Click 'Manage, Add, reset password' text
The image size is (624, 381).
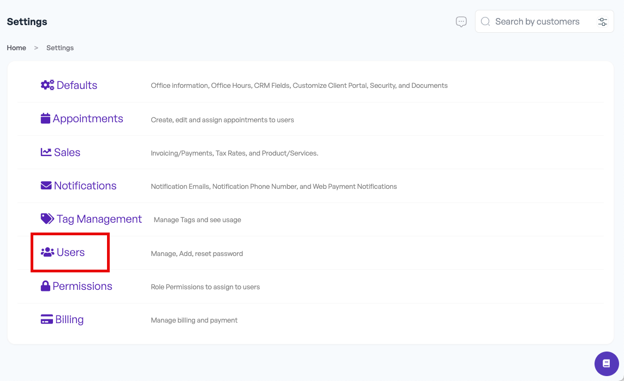pos(197,254)
